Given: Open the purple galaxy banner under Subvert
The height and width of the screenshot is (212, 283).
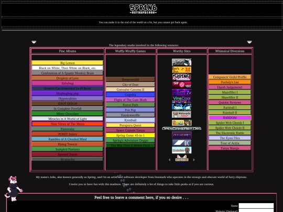Looking at the screenshot, I should [181, 92].
